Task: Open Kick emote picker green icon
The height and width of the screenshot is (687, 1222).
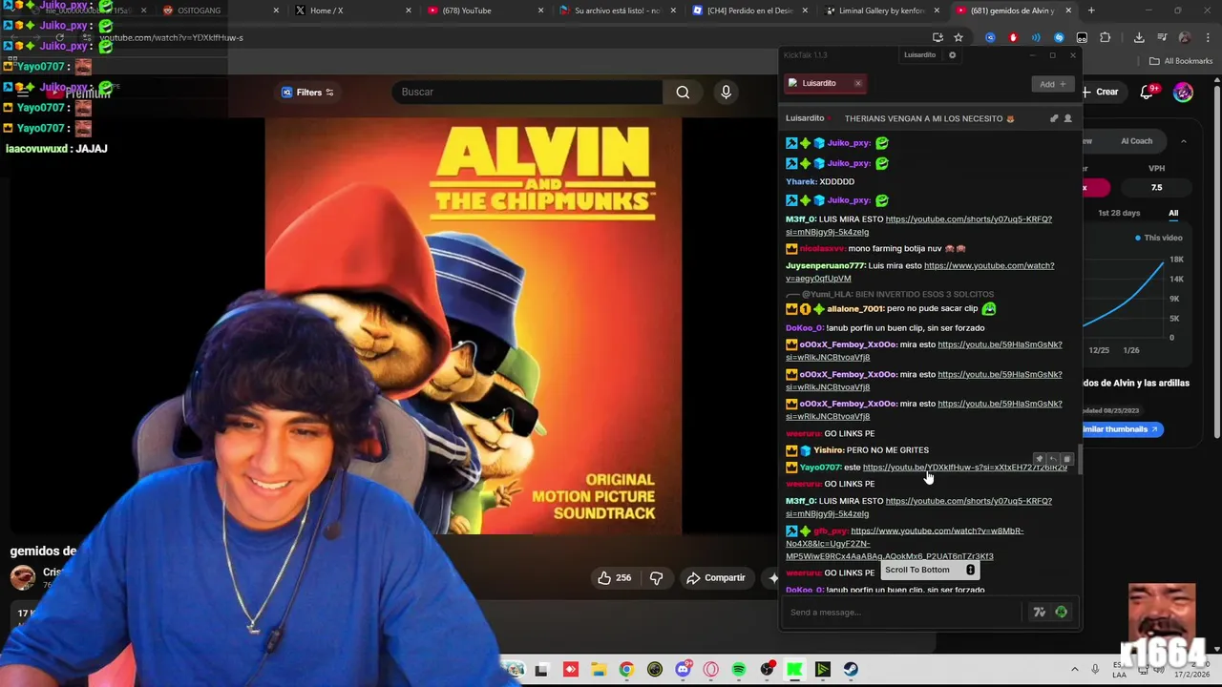Action: tap(1062, 612)
